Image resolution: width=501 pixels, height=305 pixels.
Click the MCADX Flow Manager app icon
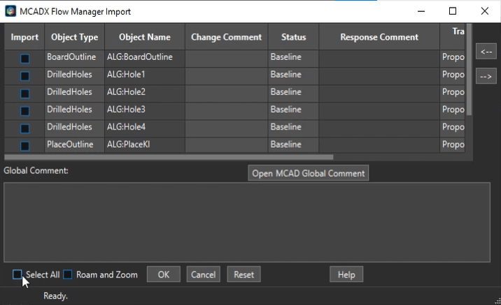click(x=10, y=11)
